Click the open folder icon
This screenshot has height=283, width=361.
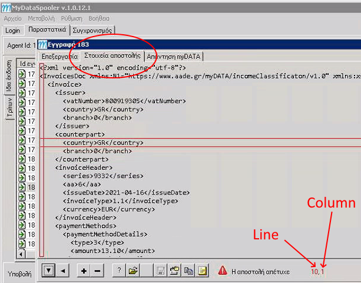point(133,271)
